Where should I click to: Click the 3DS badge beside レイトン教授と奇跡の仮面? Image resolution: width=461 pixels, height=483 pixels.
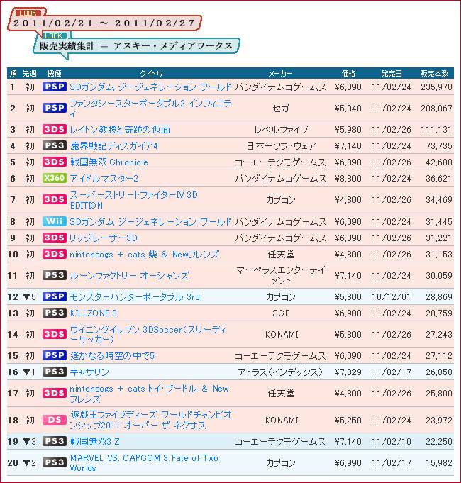[x=55, y=129]
